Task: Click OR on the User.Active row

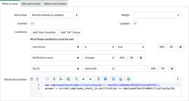Action: (x=171, y=47)
